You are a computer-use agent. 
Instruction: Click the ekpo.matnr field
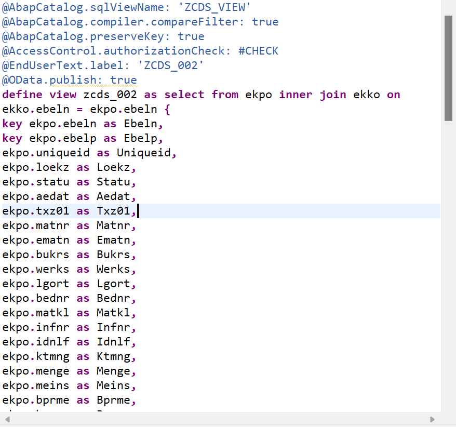click(36, 225)
